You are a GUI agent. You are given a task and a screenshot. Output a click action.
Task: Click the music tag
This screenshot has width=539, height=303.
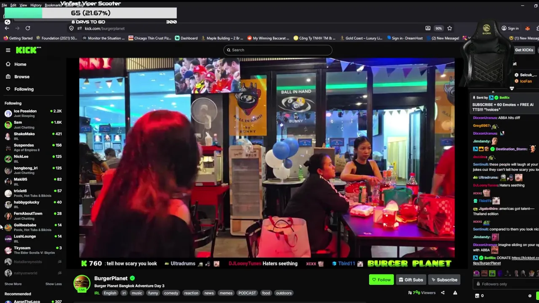coord(137,293)
